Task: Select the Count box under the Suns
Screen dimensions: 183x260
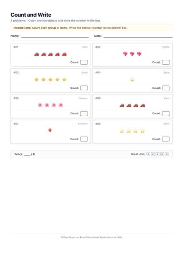Action: point(84,88)
